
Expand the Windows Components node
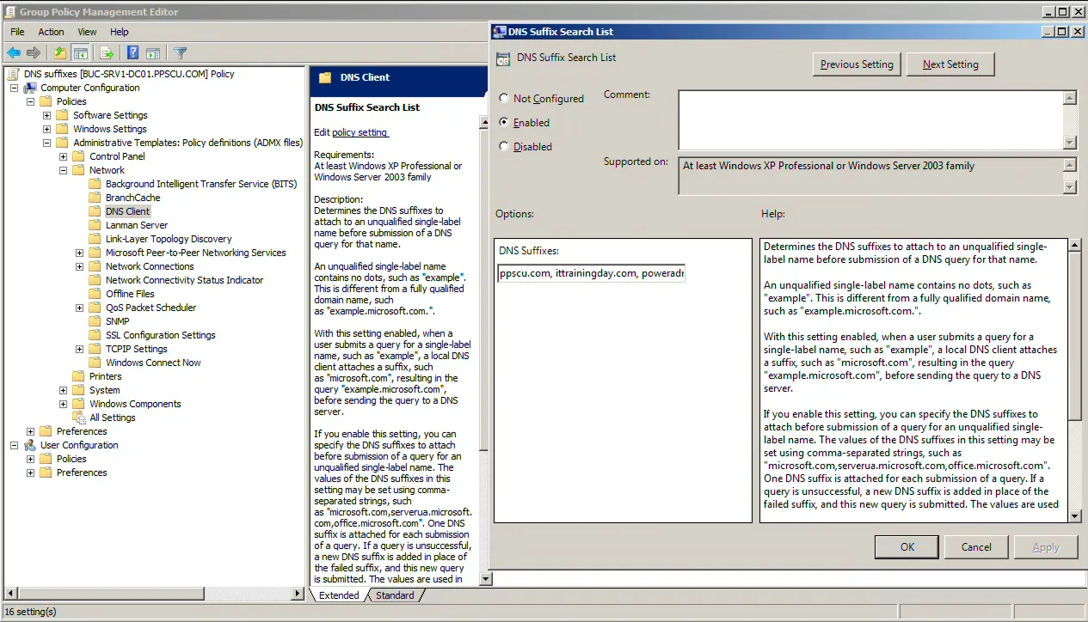click(64, 404)
